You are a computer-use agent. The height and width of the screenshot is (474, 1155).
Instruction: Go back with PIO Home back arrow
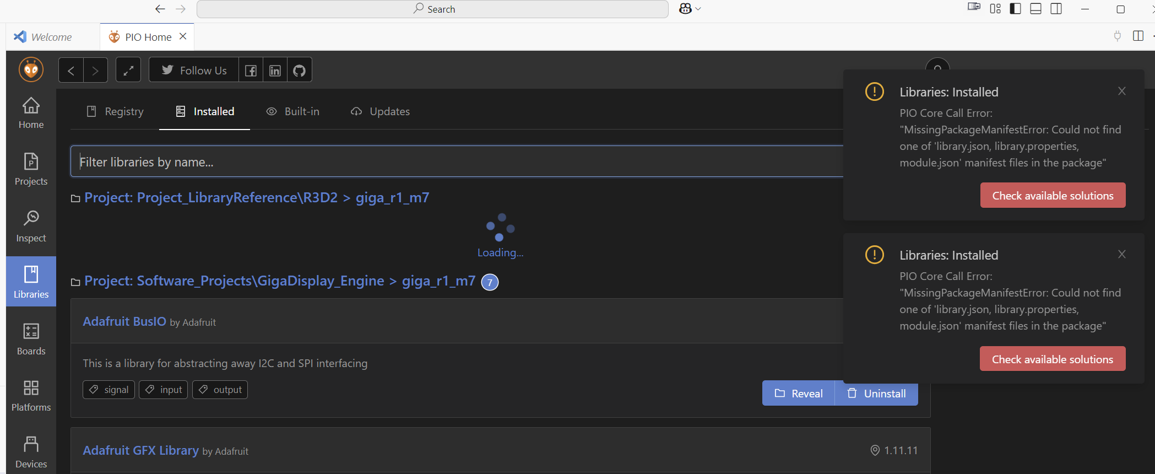(x=71, y=70)
